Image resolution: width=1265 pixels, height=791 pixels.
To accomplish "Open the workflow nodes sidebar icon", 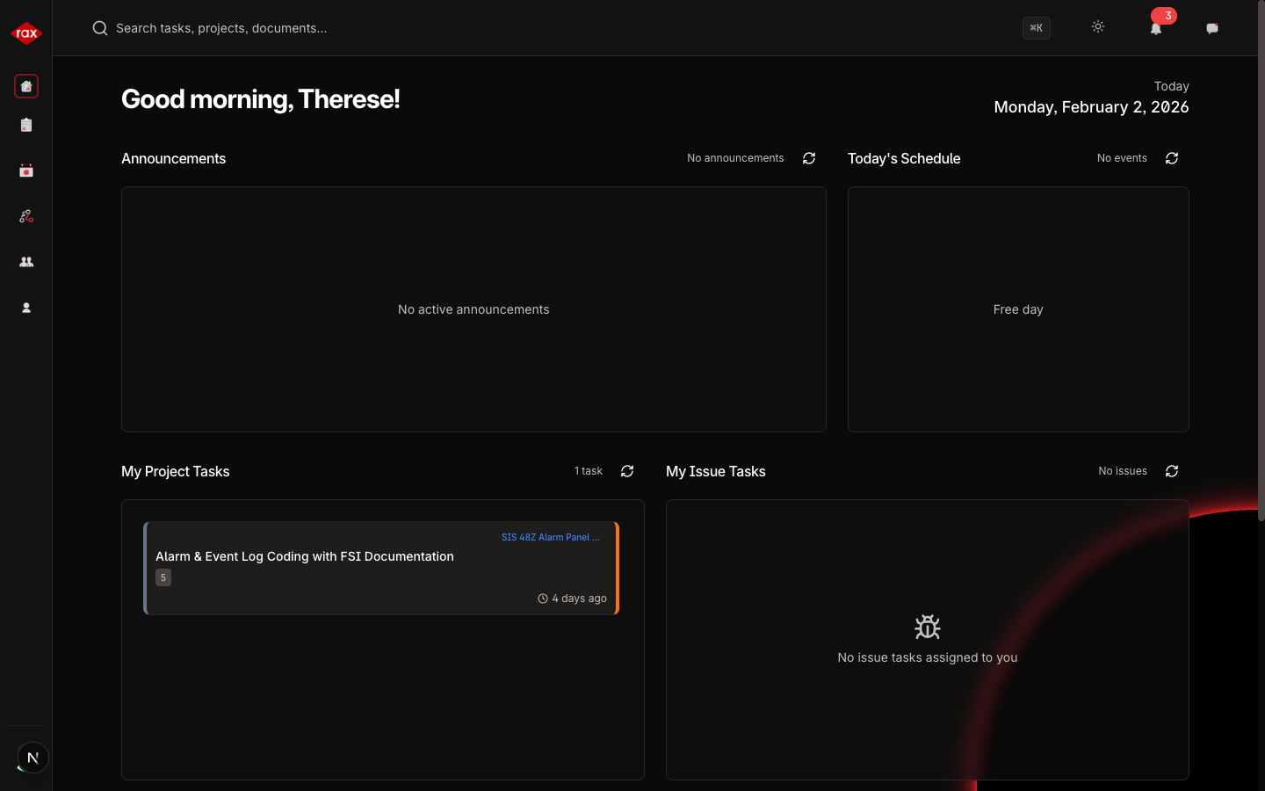I will coord(26,216).
